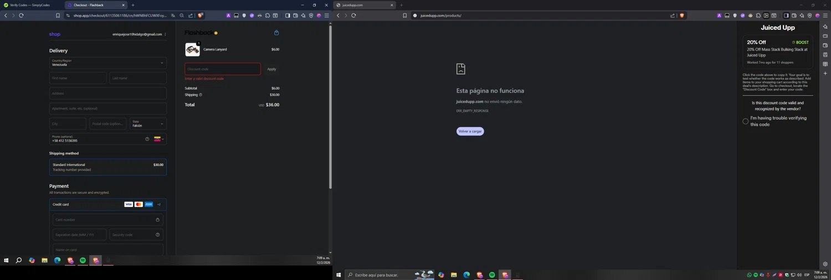The height and width of the screenshot is (280, 831).
Task: Click the Card number field
Action: pyautogui.click(x=107, y=220)
